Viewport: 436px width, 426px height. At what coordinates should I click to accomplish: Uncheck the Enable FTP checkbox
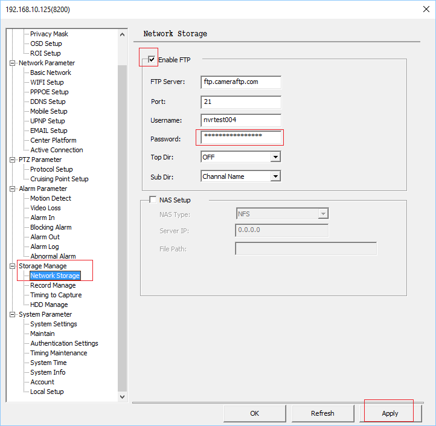coord(152,60)
